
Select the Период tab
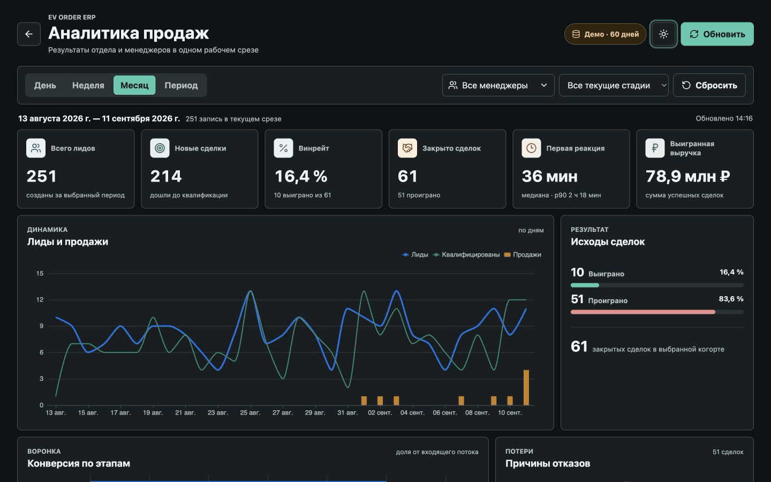tap(181, 85)
